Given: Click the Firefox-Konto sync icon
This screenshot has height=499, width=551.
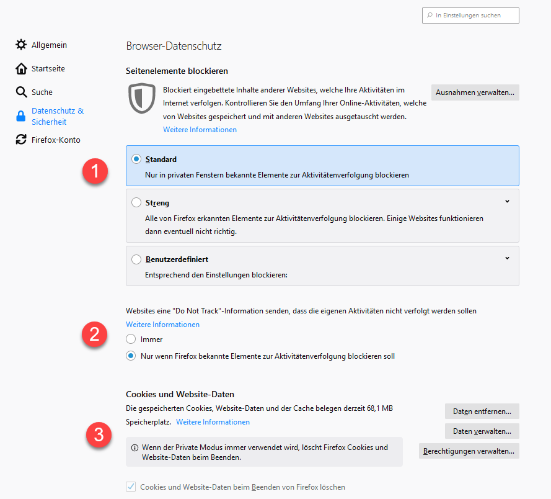Looking at the screenshot, I should [21, 140].
